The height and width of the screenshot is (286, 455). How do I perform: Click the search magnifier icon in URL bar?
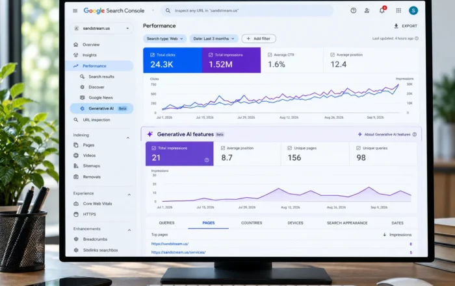coord(168,11)
